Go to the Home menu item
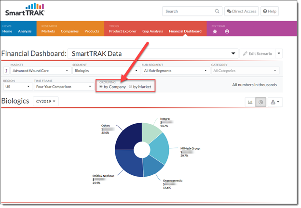The width and height of the screenshot is (301, 208). (x=7, y=31)
